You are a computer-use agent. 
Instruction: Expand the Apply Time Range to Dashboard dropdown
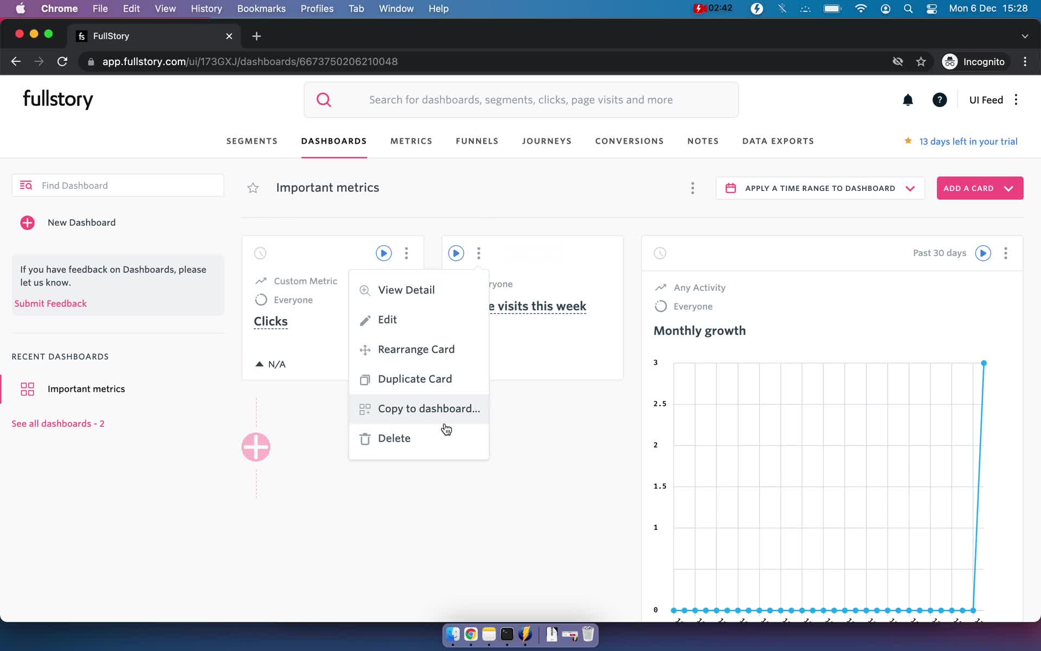910,188
